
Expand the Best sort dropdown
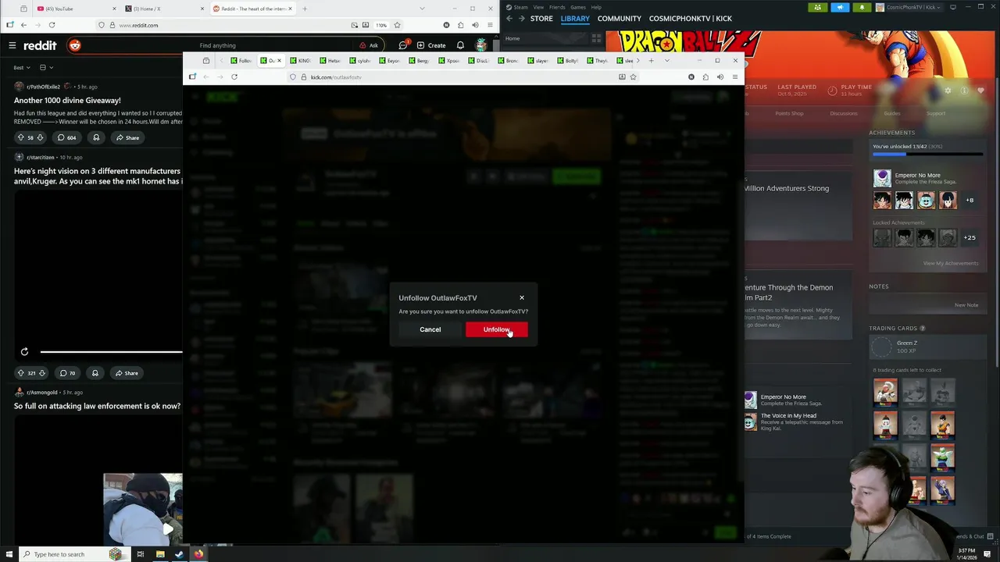pos(22,68)
